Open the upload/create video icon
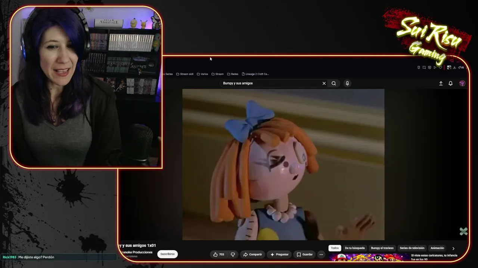The height and width of the screenshot is (268, 478). click(441, 83)
